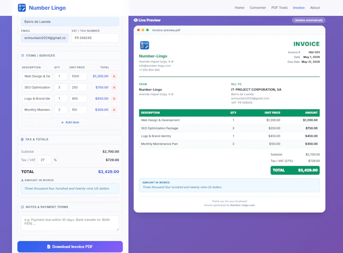Remove the Logo & Brand item

tap(114, 98)
